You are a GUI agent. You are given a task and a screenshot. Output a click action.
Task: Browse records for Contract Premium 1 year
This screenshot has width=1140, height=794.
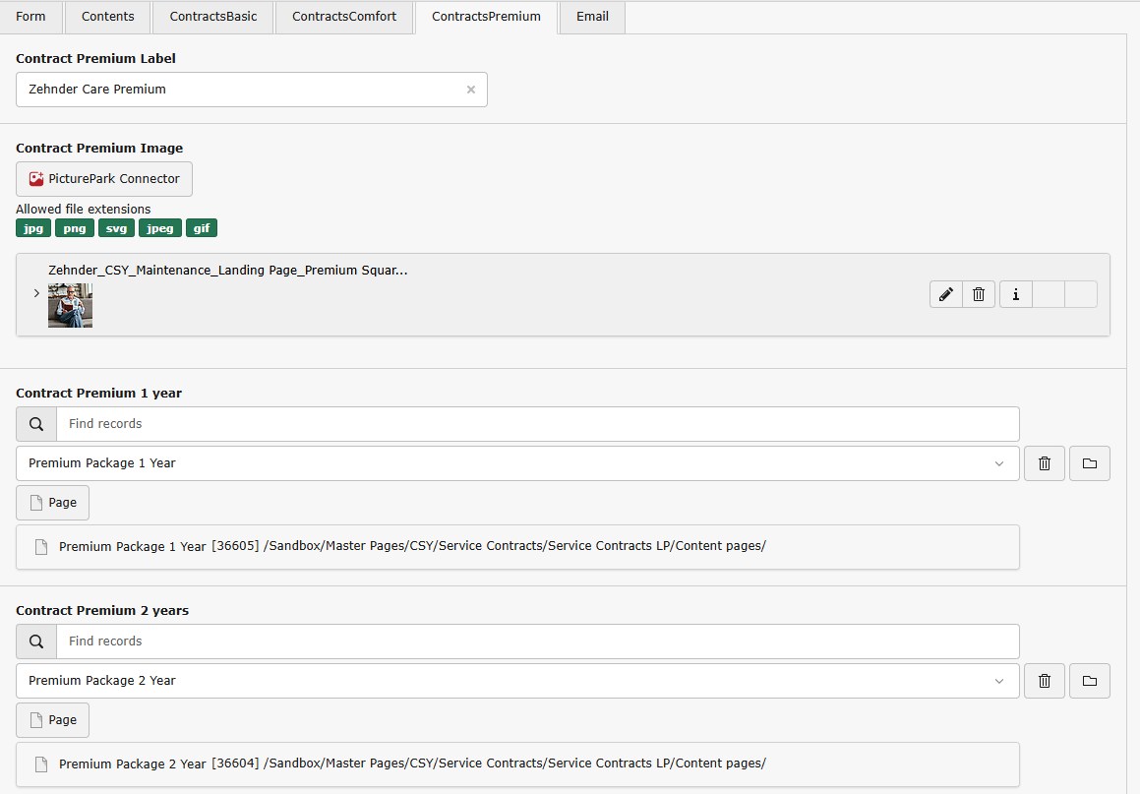click(x=1090, y=463)
